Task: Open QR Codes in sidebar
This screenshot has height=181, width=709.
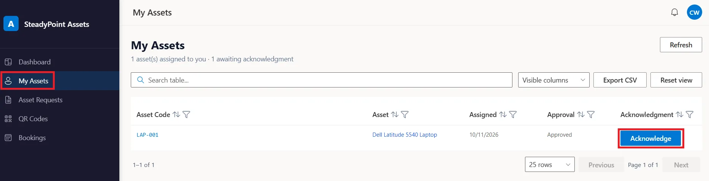Action: pyautogui.click(x=60, y=119)
